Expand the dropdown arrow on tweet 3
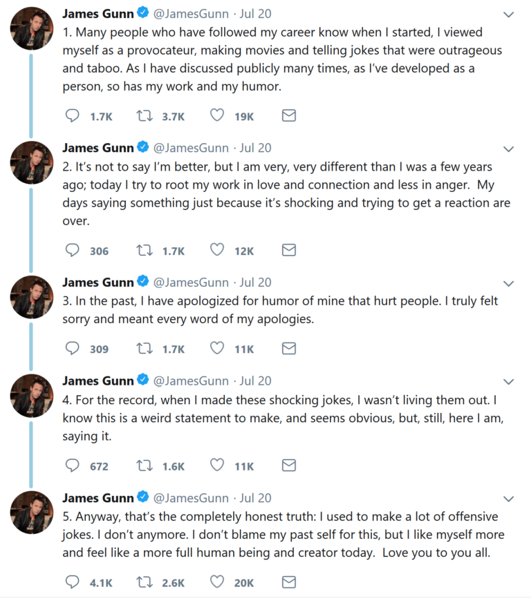The height and width of the screenshot is (603, 531). [x=509, y=283]
